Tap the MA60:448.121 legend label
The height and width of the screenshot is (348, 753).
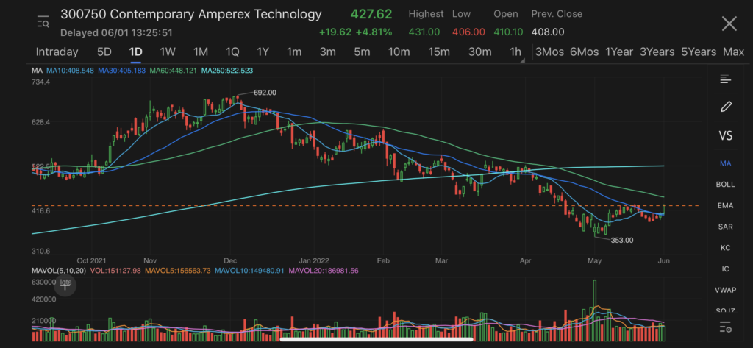(x=174, y=71)
